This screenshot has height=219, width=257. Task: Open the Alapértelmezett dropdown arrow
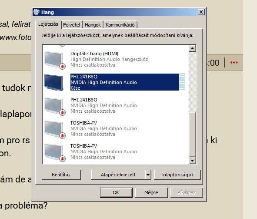148,175
